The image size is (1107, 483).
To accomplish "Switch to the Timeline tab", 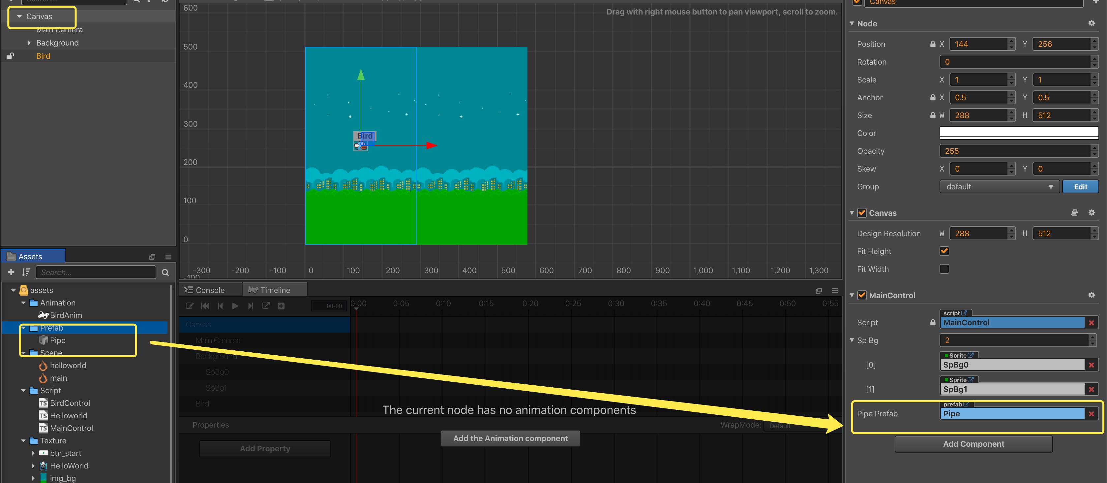I will pos(275,290).
